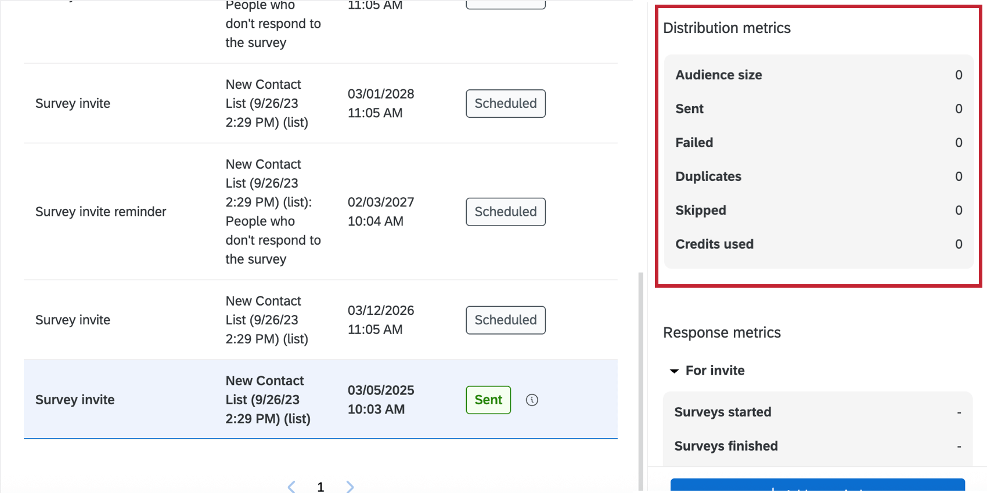Go to previous page using left chevron
Screen dimensions: 987x493
(291, 487)
